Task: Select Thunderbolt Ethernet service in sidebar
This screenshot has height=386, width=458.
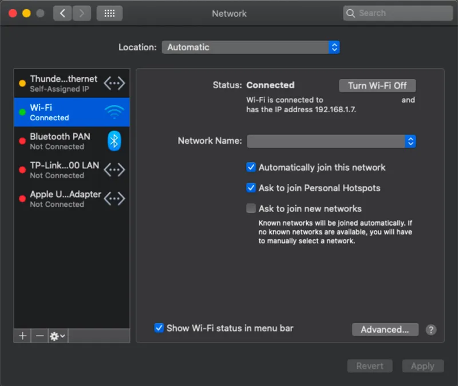Action: tap(72, 84)
